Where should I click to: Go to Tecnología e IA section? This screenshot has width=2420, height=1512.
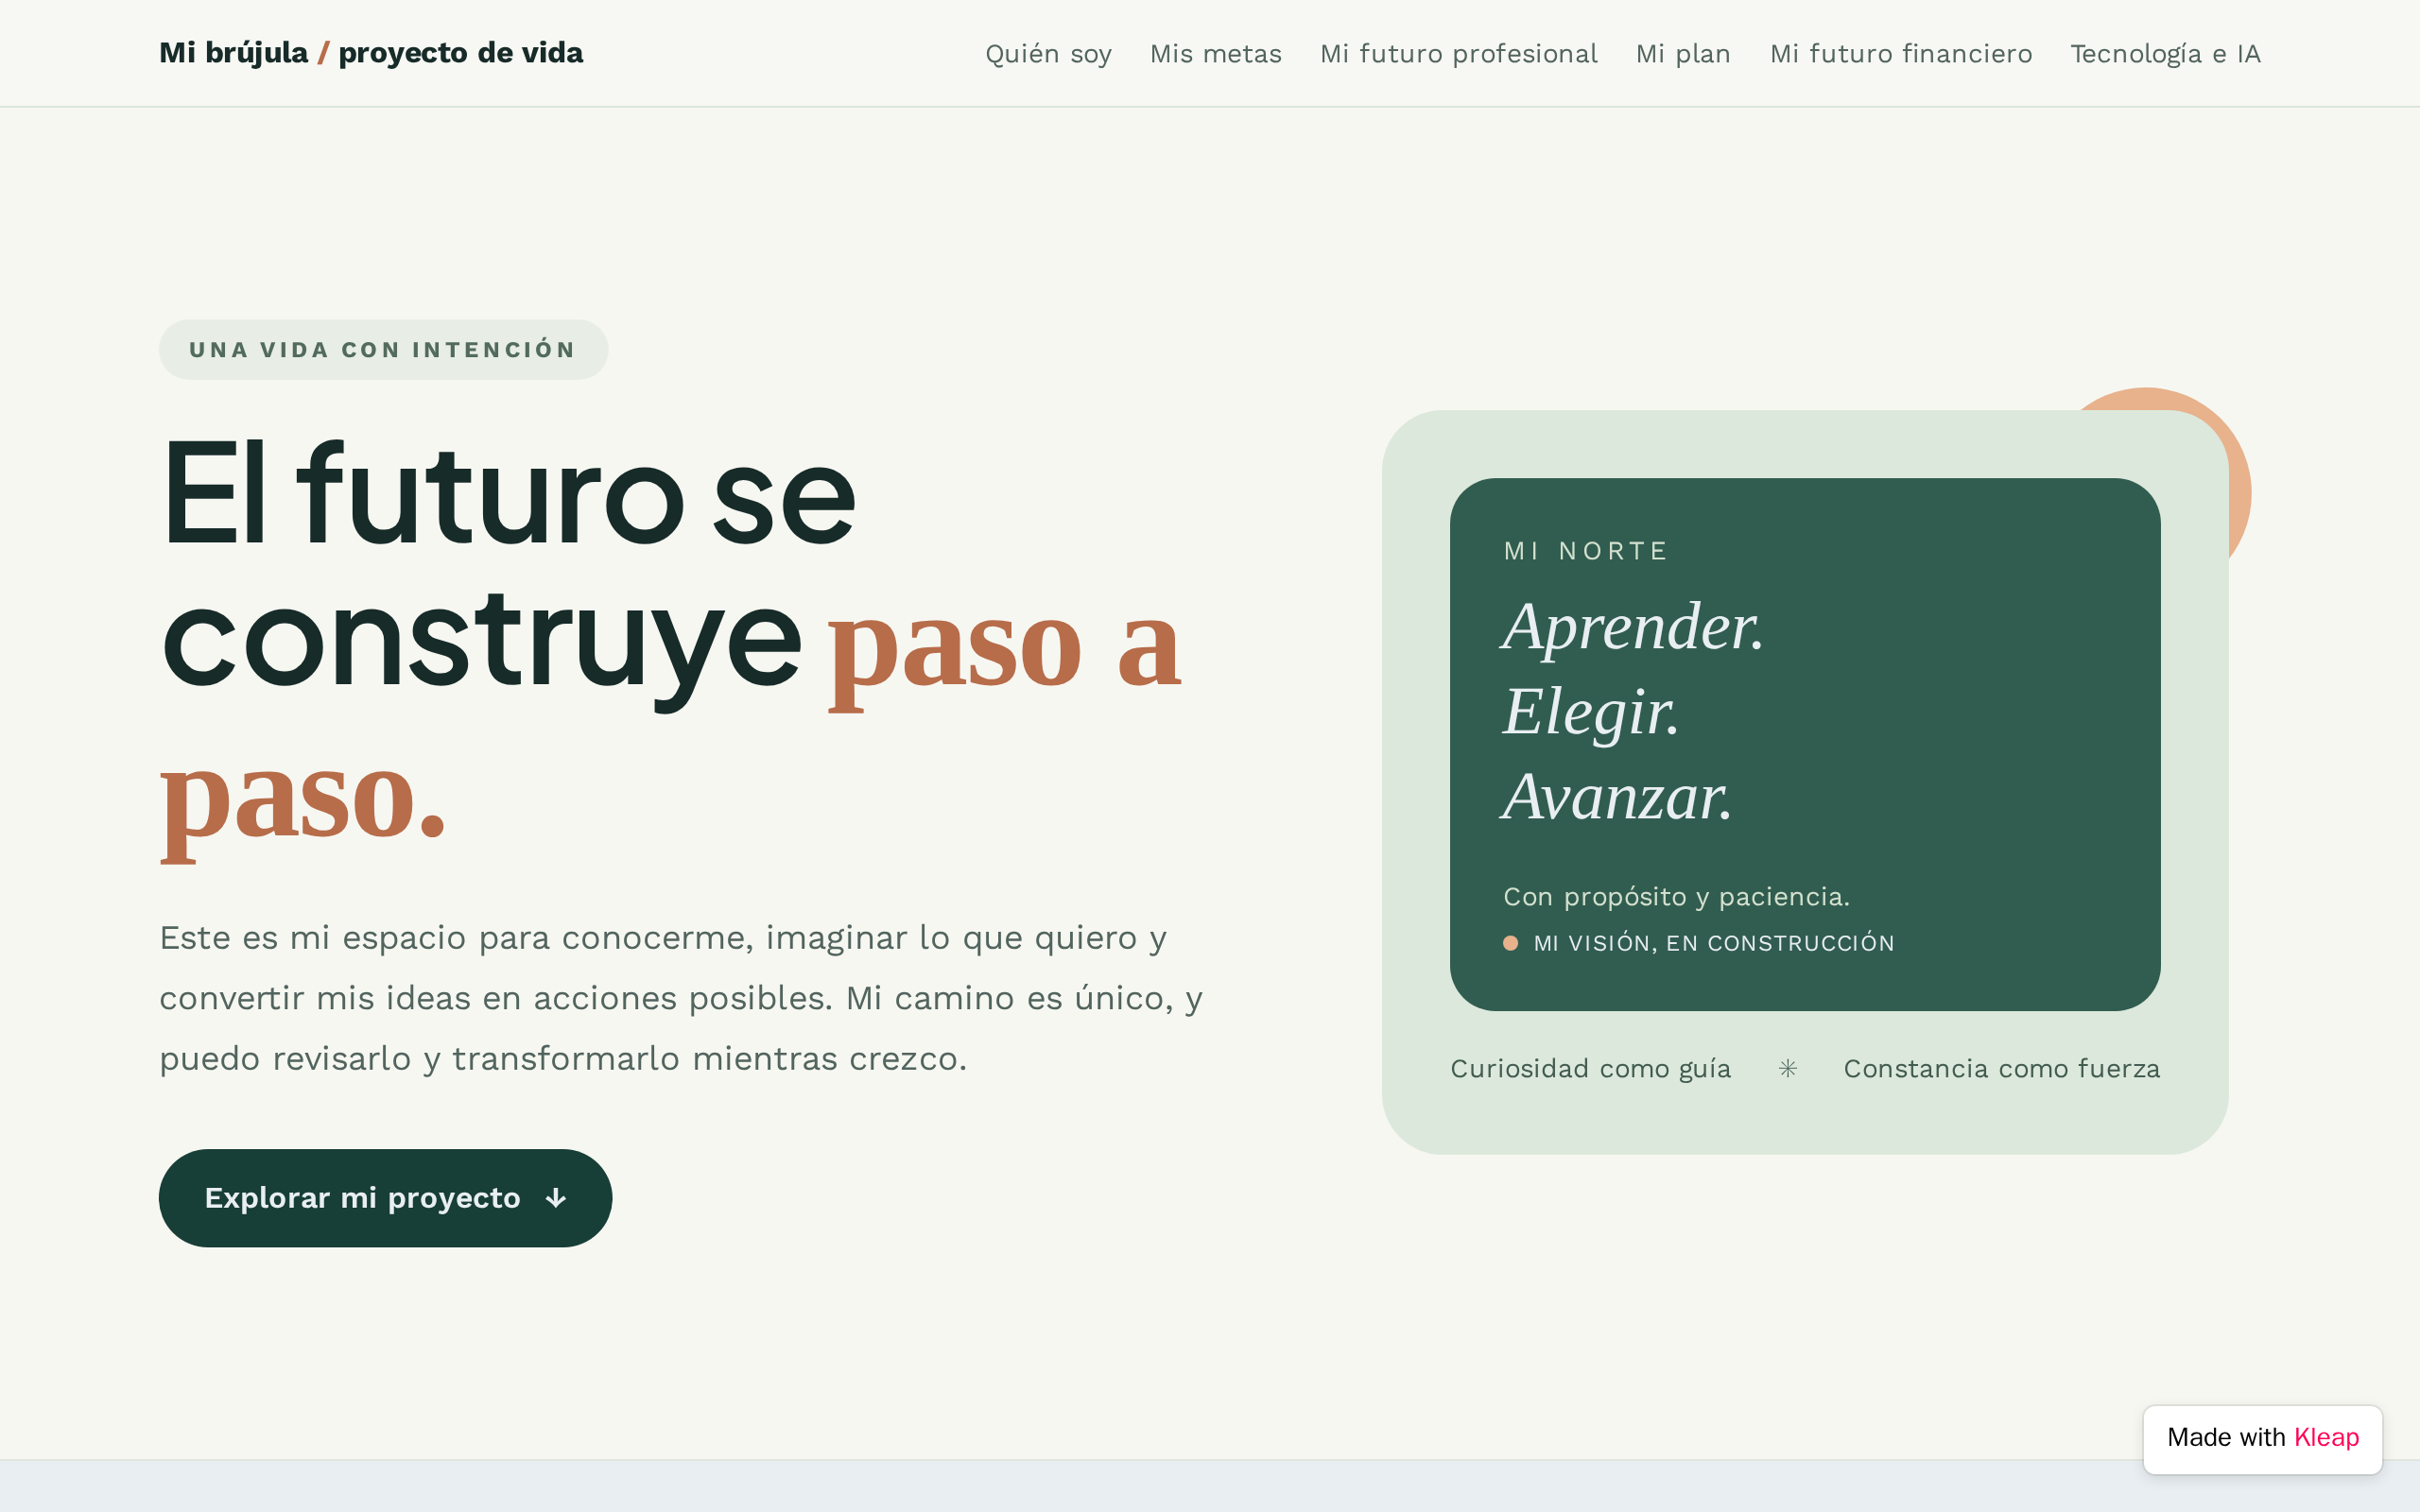2165,54
